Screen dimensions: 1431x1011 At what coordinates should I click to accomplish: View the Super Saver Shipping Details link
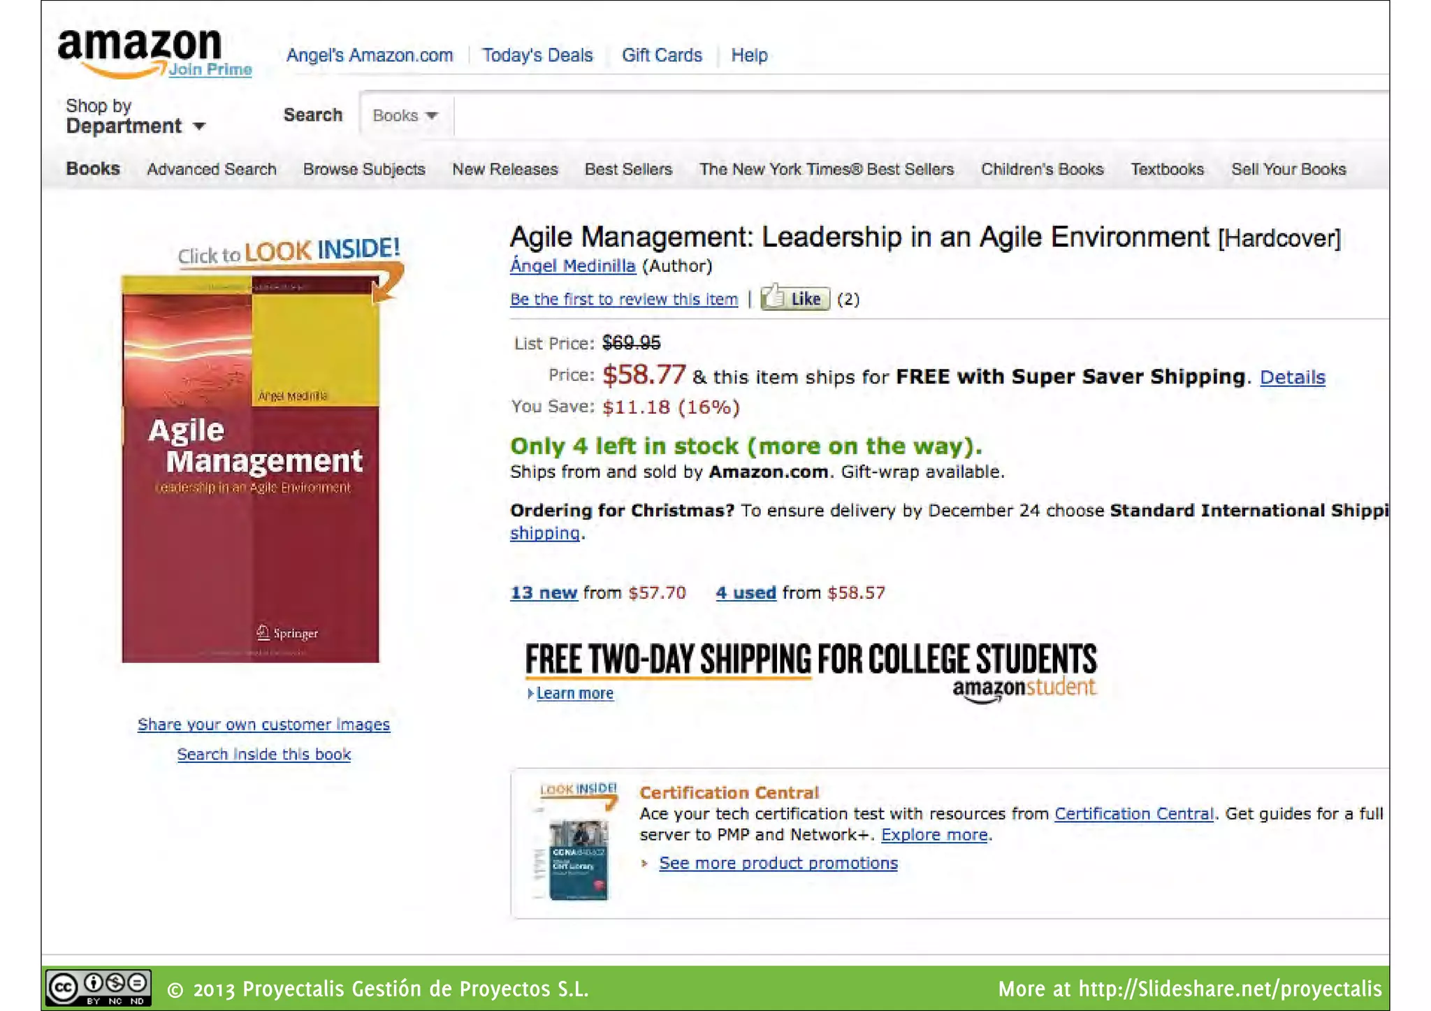1292,377
